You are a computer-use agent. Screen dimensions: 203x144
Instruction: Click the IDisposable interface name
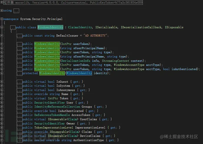click(x=174, y=27)
